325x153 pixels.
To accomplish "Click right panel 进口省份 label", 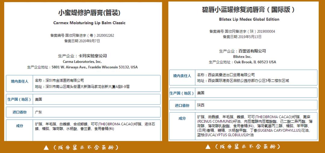I will tap(182, 106).
